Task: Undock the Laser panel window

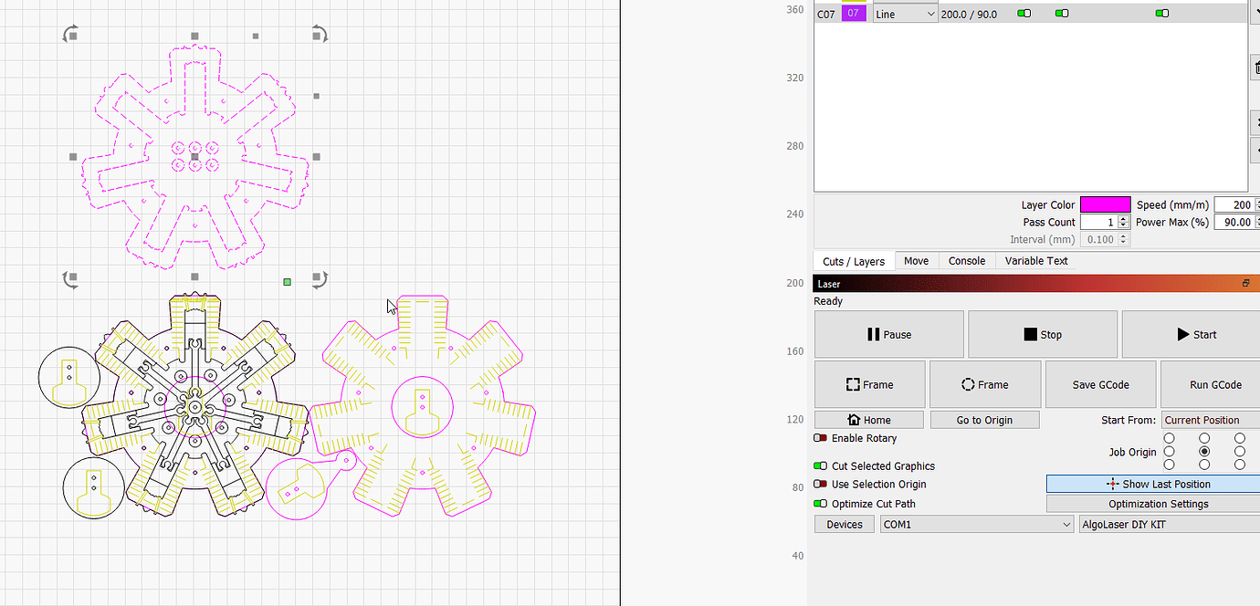Action: tap(1245, 284)
